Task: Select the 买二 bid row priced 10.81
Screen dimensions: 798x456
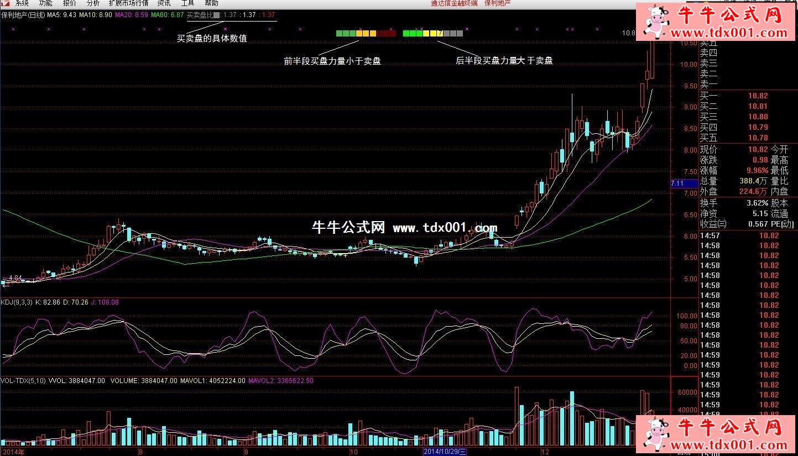Action: (734, 106)
